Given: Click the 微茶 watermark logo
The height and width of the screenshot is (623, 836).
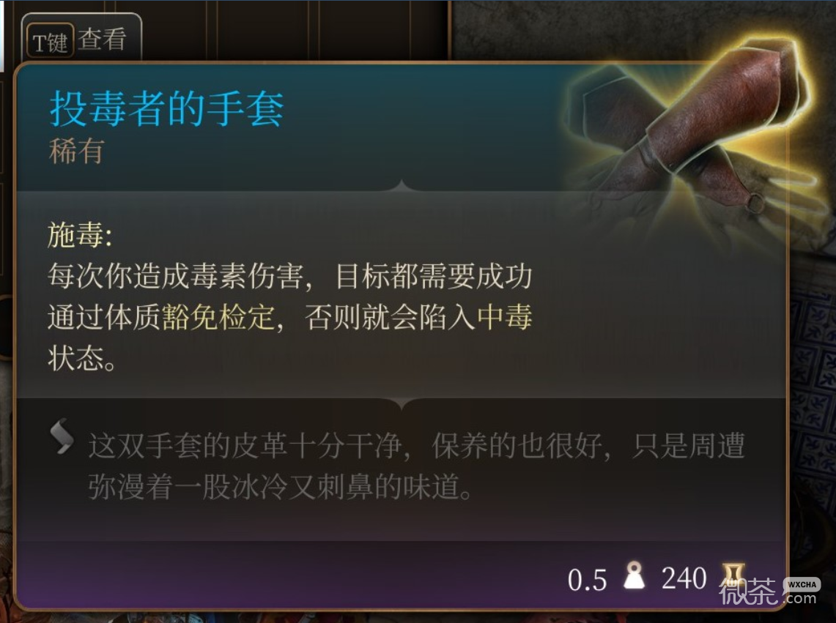Looking at the screenshot, I should [748, 592].
